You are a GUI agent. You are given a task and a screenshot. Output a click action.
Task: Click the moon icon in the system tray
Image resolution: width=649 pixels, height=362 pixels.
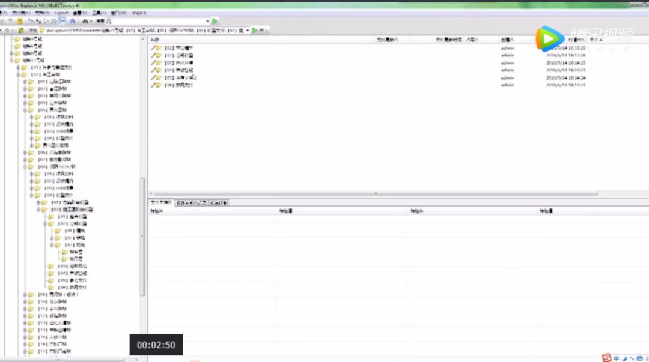pos(624,358)
